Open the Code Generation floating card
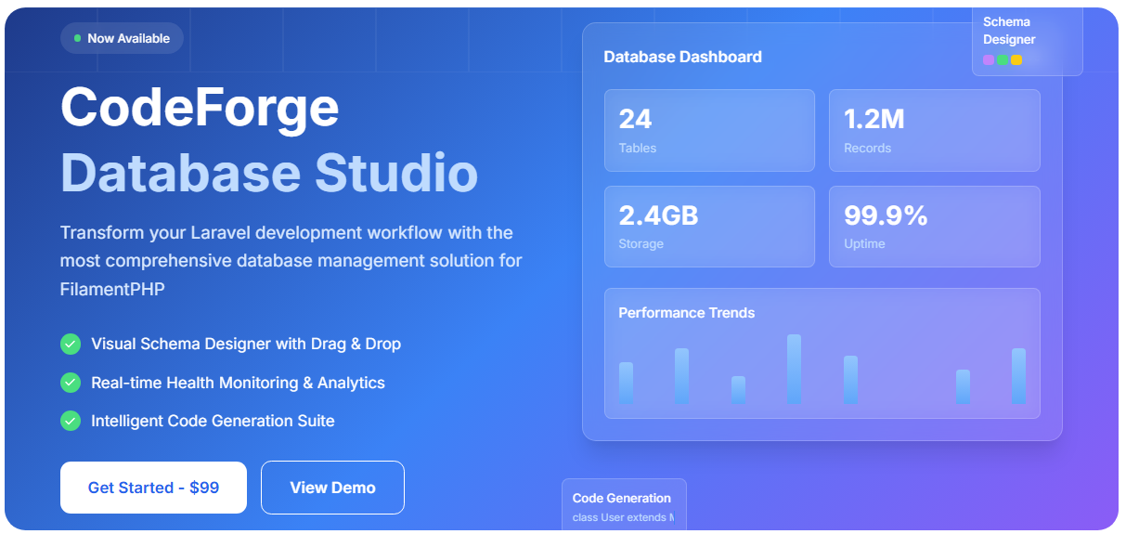The height and width of the screenshot is (534, 1126). coord(624,504)
